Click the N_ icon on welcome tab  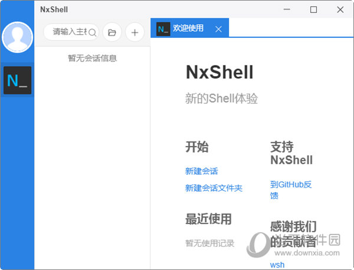(163, 28)
